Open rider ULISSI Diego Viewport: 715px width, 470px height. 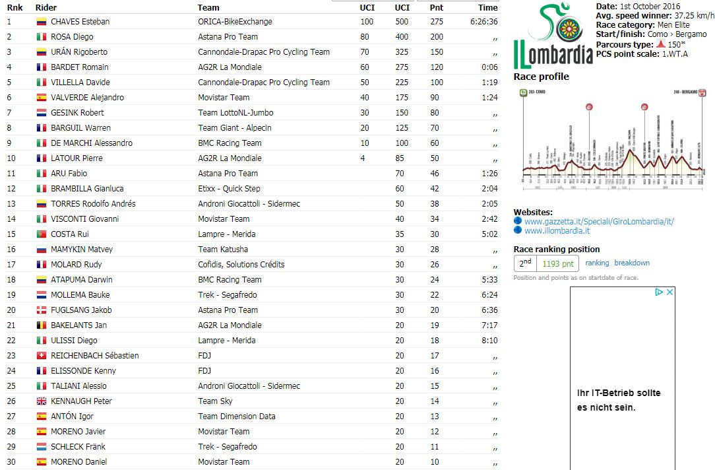(x=73, y=341)
